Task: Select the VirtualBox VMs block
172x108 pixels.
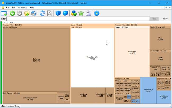Action: [92, 58]
